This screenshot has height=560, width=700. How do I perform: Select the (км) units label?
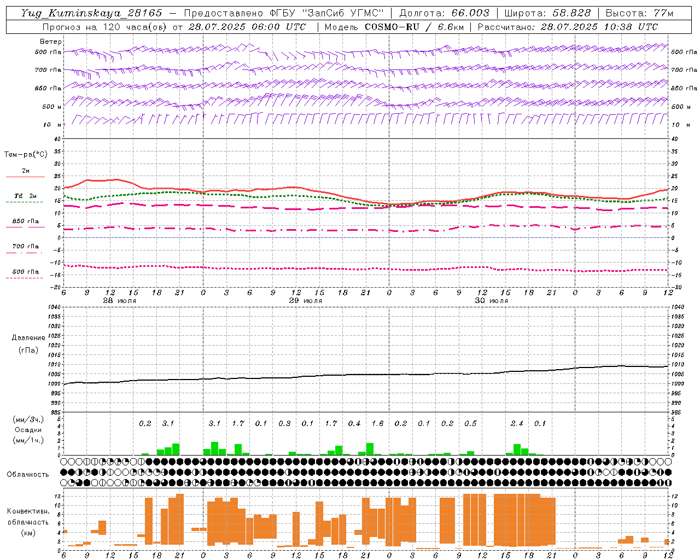coord(28,533)
